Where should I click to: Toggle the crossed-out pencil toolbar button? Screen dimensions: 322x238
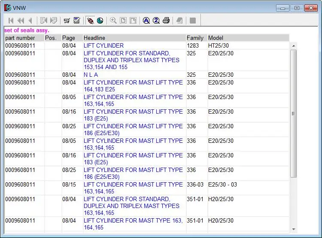(90, 21)
